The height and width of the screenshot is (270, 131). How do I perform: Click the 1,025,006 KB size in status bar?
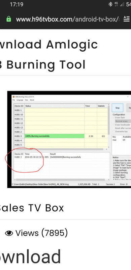click(84, 184)
